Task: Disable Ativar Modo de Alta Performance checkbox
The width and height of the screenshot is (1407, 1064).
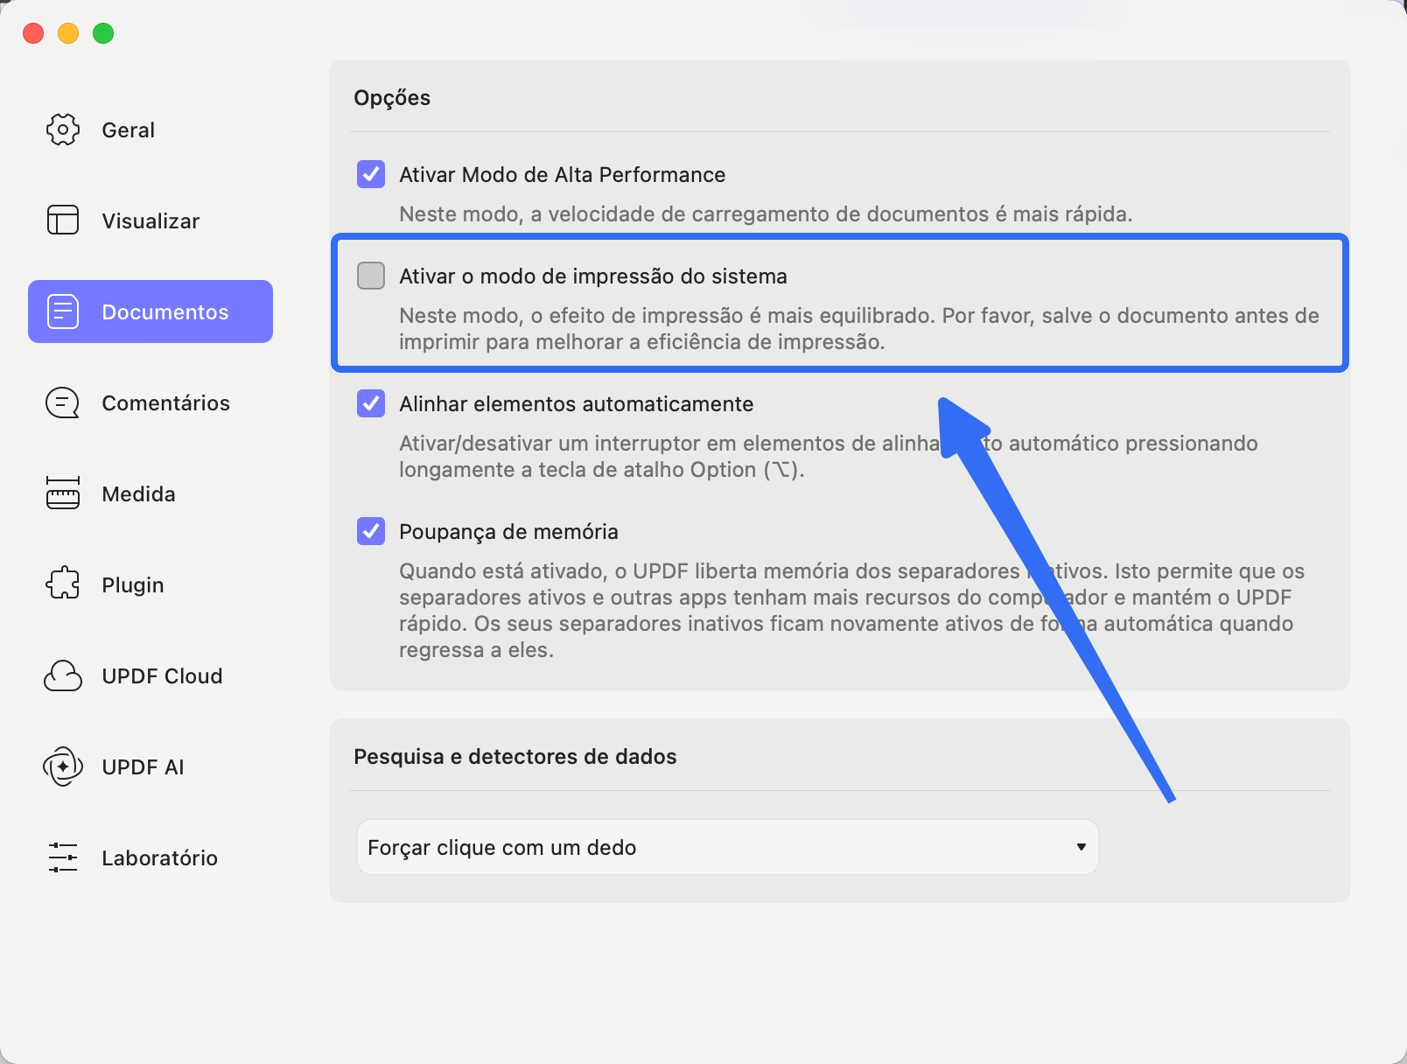Action: coord(371,174)
